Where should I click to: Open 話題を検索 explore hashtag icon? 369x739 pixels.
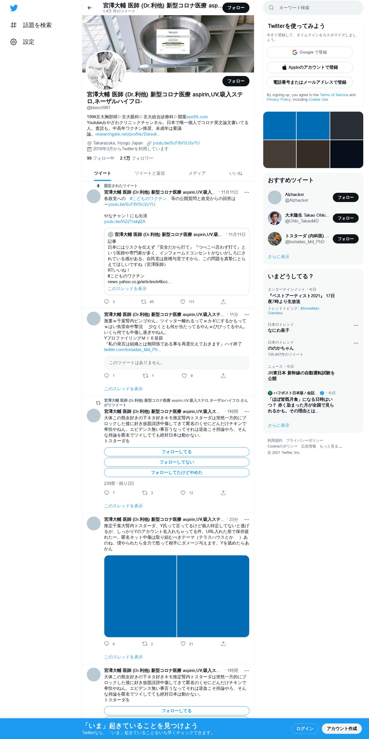point(14,25)
